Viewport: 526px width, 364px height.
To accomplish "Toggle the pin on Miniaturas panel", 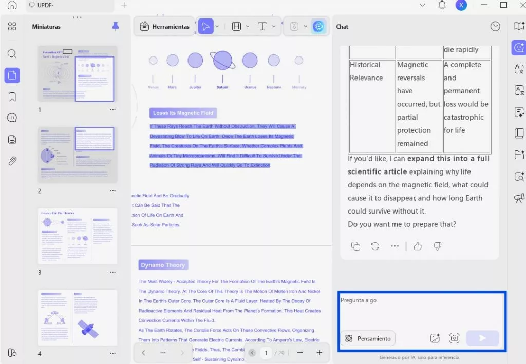I will [116, 27].
